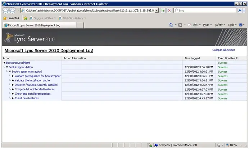Expand Discover features currently installed arrow

13,85
